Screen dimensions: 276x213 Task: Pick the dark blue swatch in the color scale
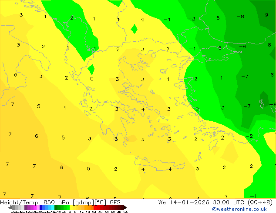41,207
